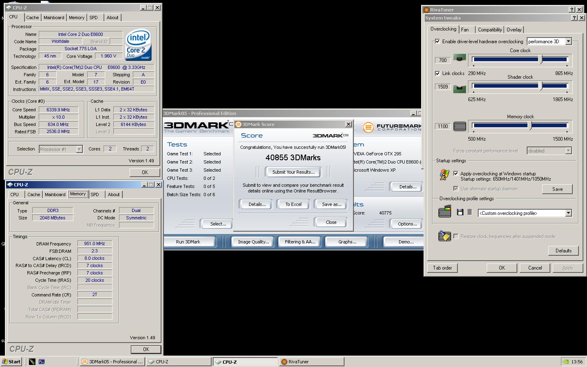Toggle Apply overclocking at Windows startup
The image size is (587, 367).
coord(456,173)
